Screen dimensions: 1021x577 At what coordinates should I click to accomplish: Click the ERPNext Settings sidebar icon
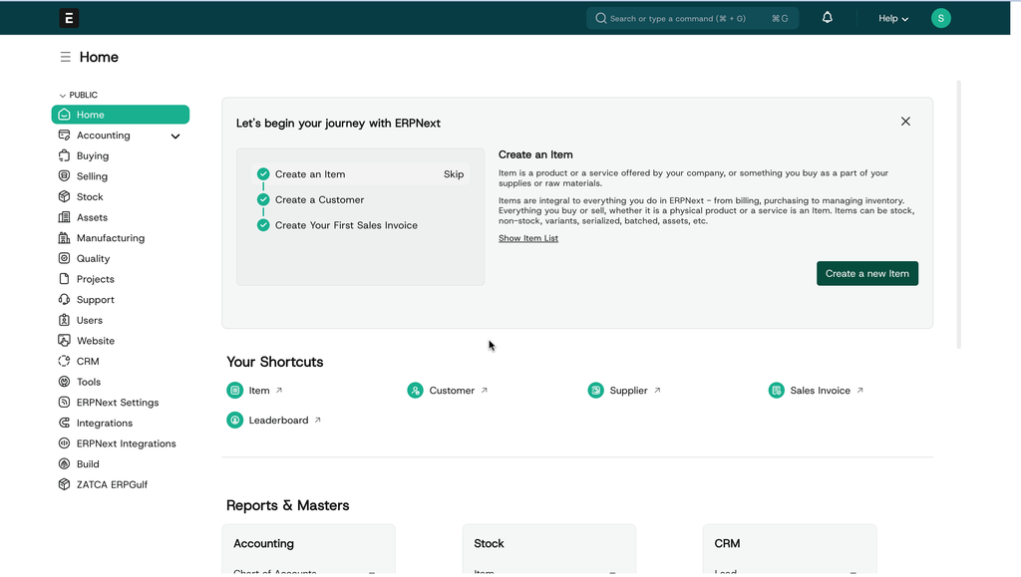(64, 402)
